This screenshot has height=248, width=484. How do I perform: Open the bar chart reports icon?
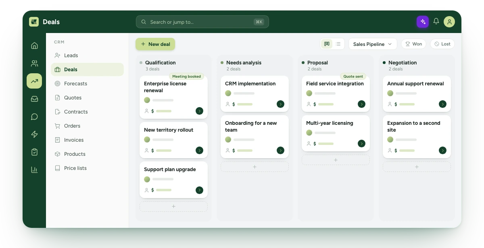tap(34, 169)
